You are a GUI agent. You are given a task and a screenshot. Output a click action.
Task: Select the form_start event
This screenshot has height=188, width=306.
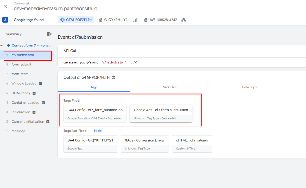click(19, 74)
